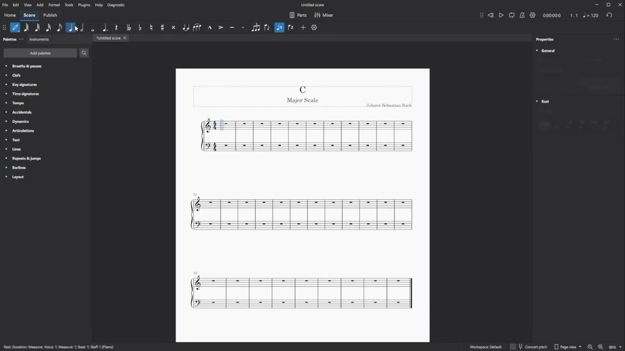This screenshot has height=351, width=625.
Task: Open the Diagnostic menu
Action: 116,5
